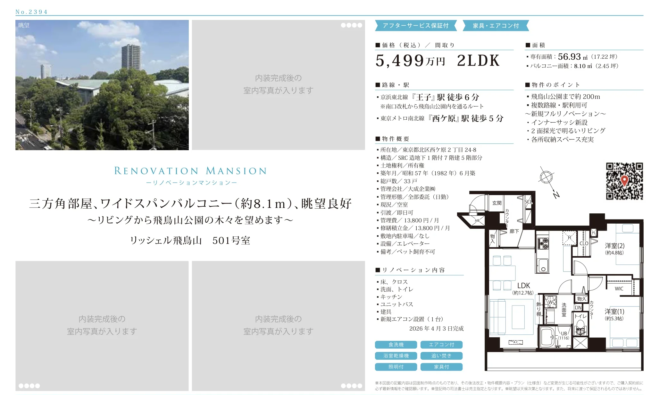Image resolution: width=659 pixels, height=395 pixels.
Task: Enable the 浴室乾燥機 feature tag
Action: pos(396,356)
